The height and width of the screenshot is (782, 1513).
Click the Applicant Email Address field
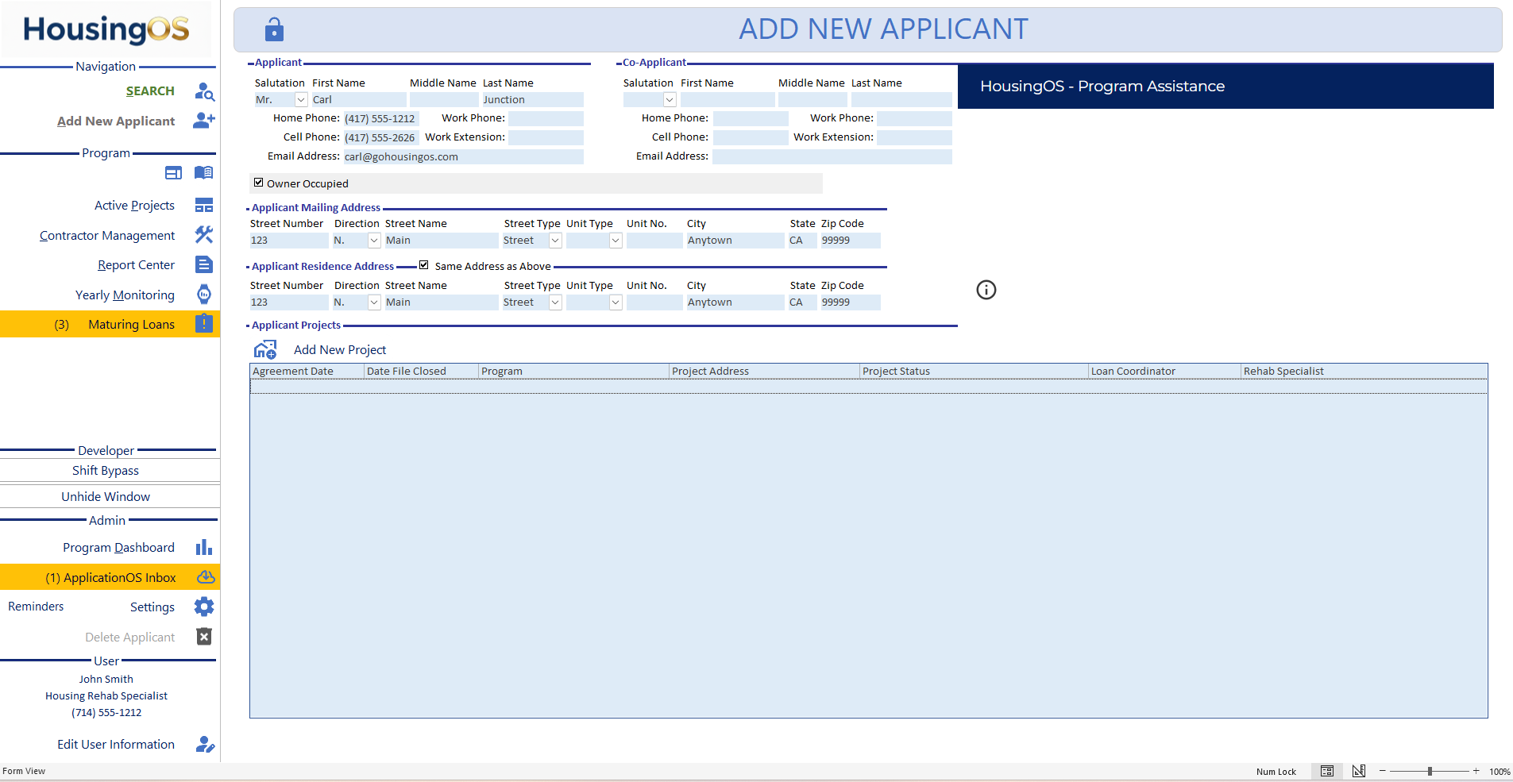click(463, 156)
